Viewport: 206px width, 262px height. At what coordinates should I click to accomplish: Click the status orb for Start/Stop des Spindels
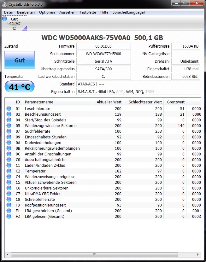coord(9,120)
